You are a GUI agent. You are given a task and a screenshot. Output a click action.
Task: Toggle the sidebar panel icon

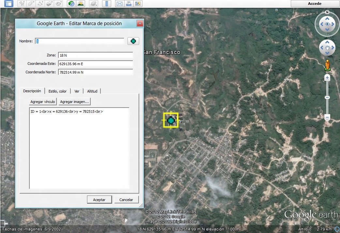click(x=9, y=4)
